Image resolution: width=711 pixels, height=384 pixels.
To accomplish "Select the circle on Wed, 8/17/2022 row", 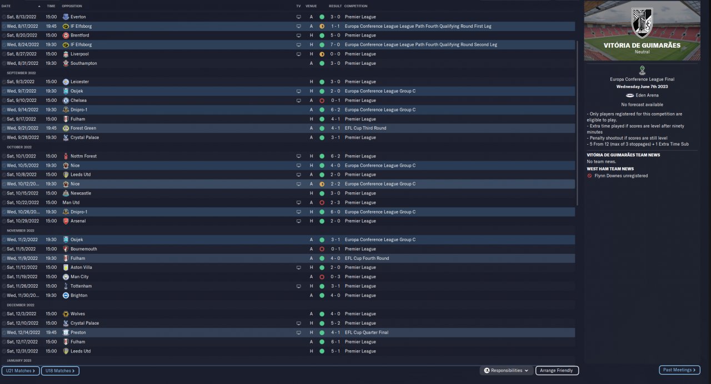I will coord(4,26).
